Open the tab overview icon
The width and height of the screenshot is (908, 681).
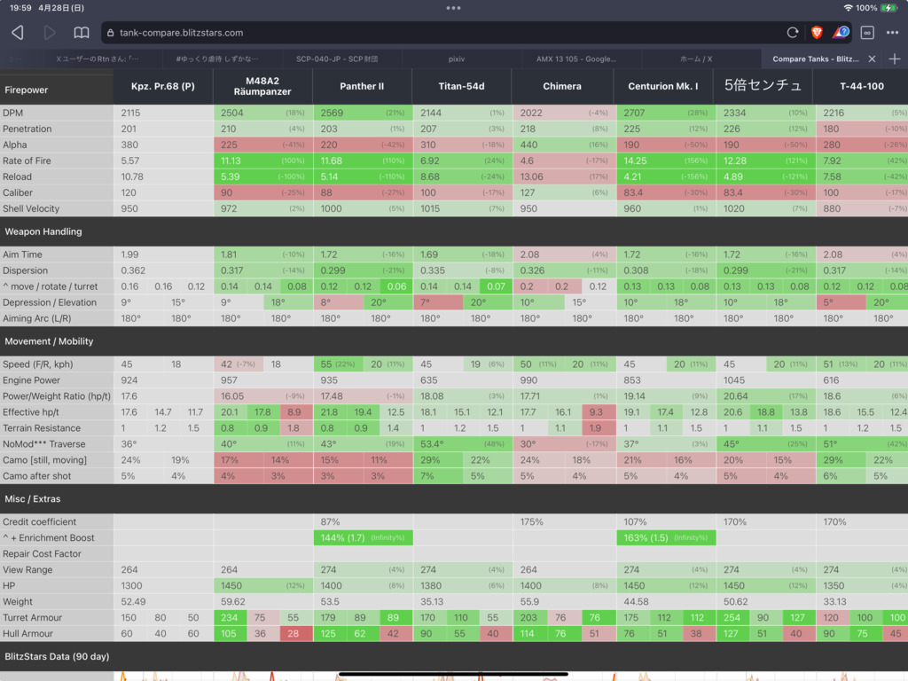[867, 33]
